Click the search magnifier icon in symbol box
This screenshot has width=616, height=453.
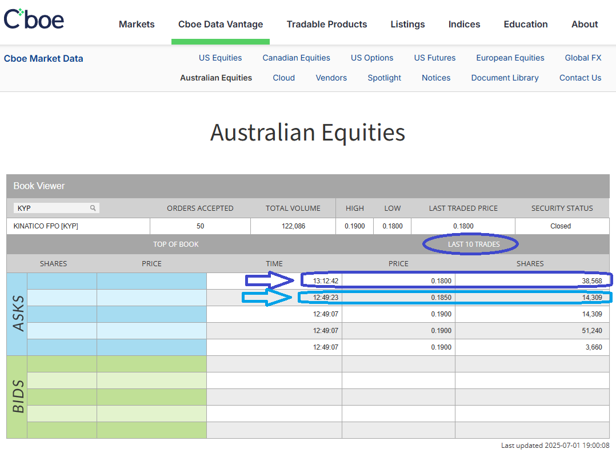pos(93,208)
